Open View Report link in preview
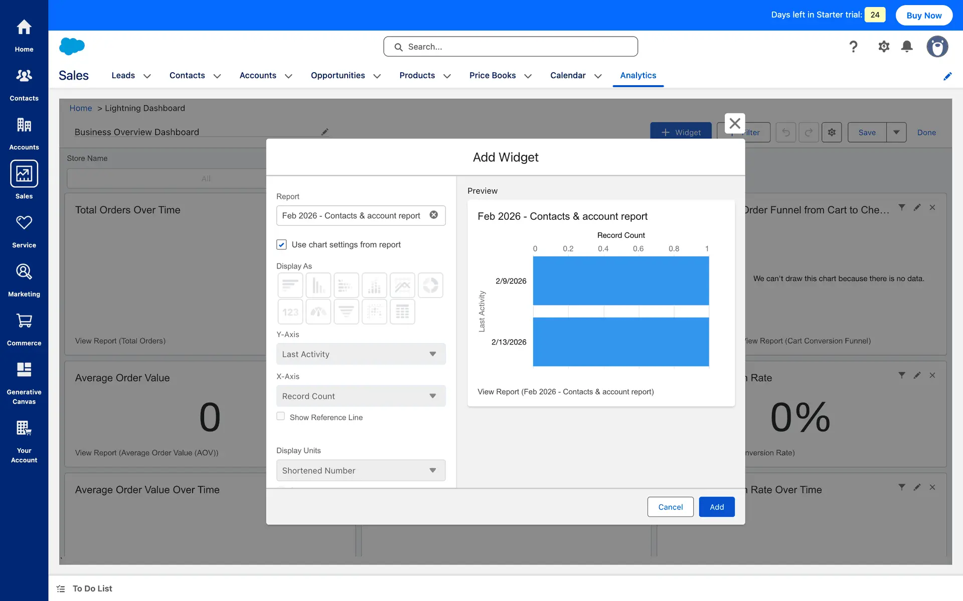The image size is (963, 601). click(x=565, y=392)
